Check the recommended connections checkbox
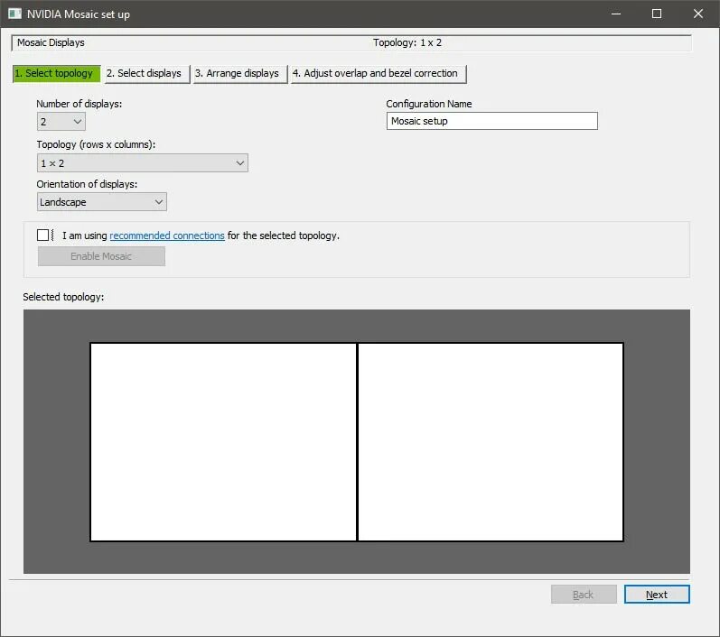 [42, 235]
